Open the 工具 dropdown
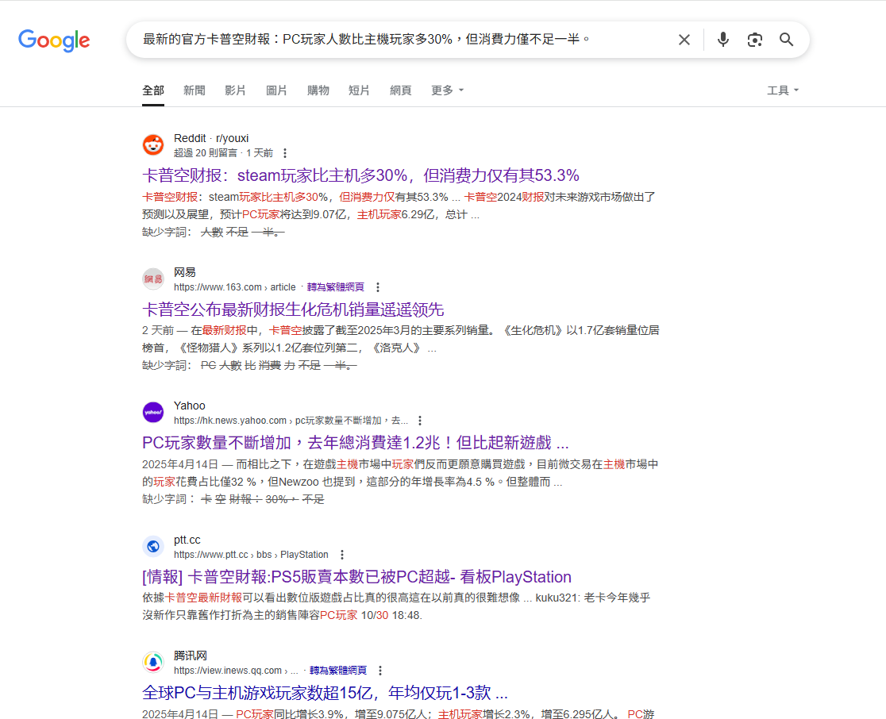This screenshot has width=886, height=719. (x=783, y=90)
